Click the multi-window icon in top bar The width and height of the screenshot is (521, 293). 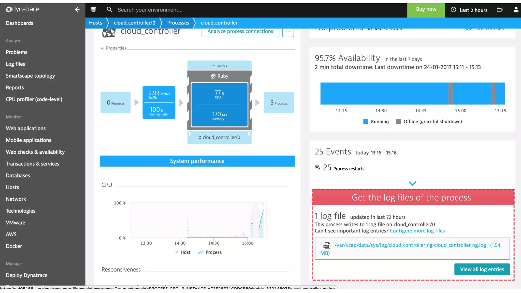[500, 10]
